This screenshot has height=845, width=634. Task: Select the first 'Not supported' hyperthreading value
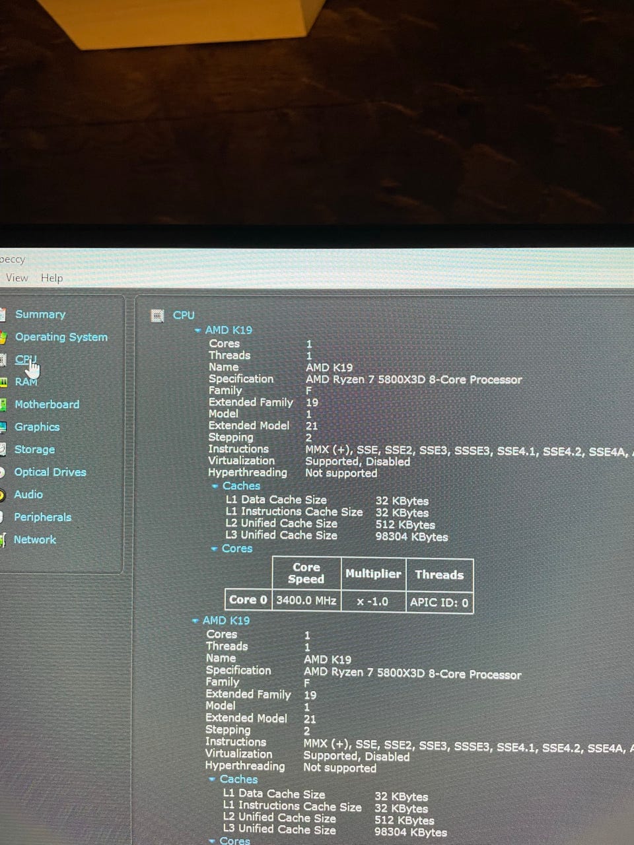pyautogui.click(x=341, y=473)
